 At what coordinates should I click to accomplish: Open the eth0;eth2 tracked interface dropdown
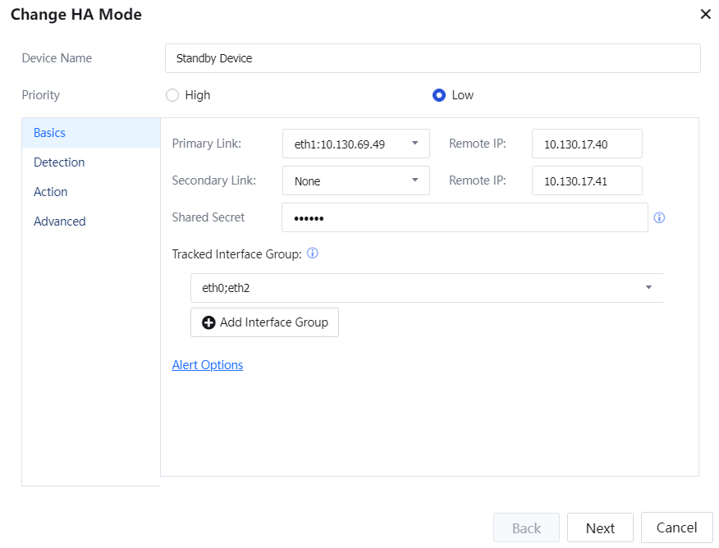(426, 288)
